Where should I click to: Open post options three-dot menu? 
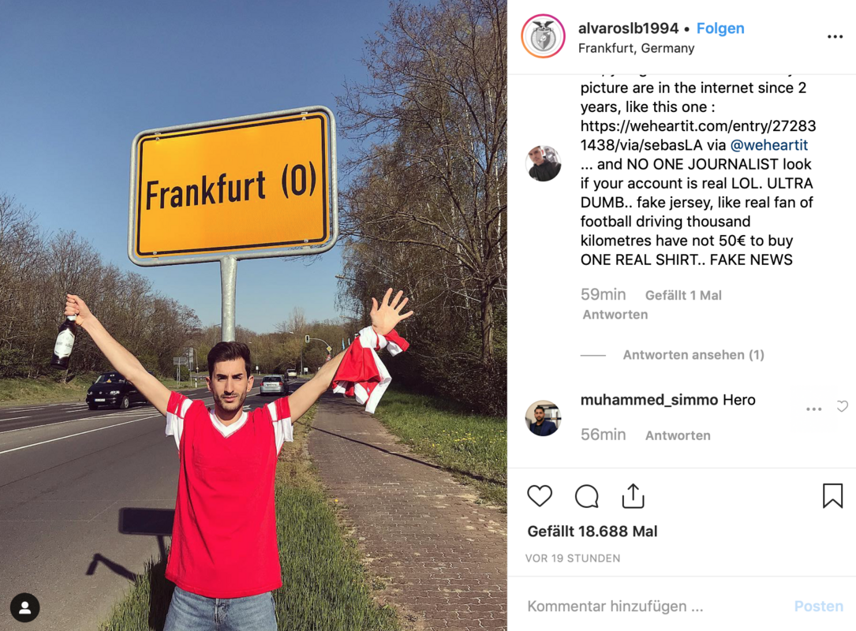[835, 36]
